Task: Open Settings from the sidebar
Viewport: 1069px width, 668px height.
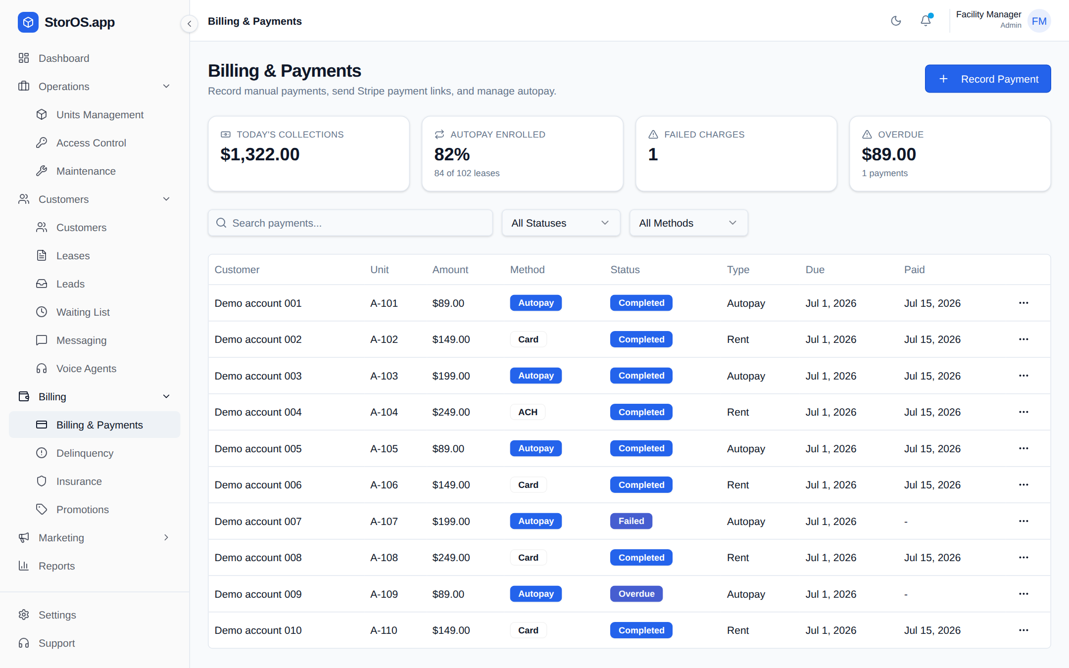Action: (95, 615)
